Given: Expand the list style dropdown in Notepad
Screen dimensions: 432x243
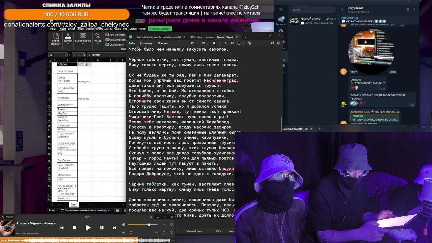Looking at the screenshot, I should 206,43.
